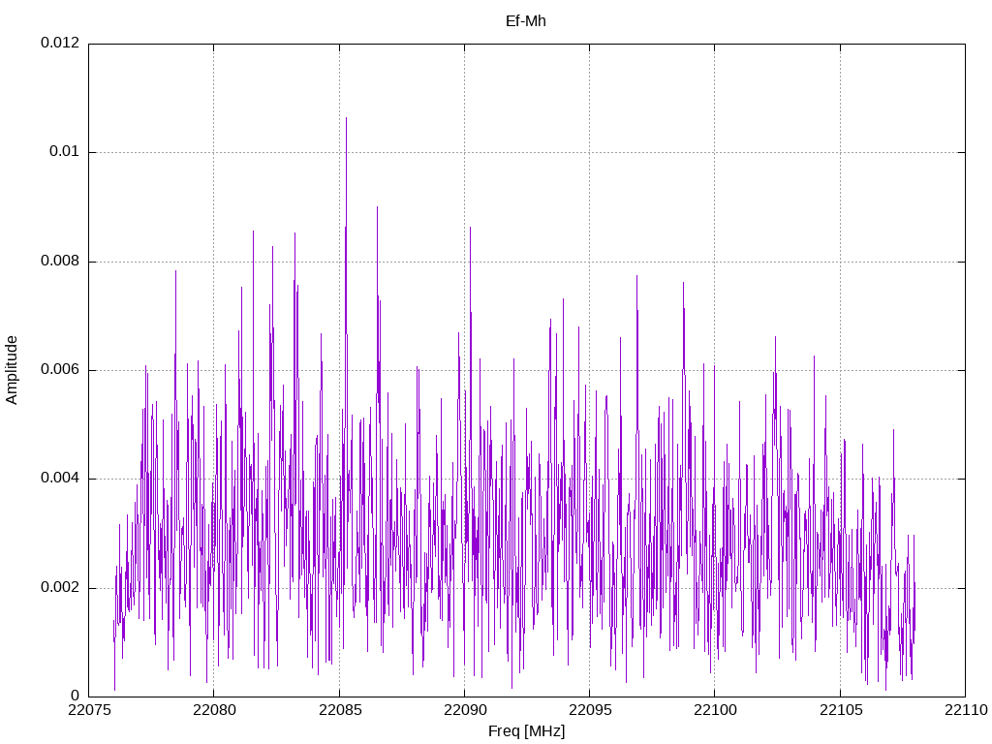Image resolution: width=992 pixels, height=744 pixels.
Task: Click the x-axis tick label 22075
Action: pos(89,710)
